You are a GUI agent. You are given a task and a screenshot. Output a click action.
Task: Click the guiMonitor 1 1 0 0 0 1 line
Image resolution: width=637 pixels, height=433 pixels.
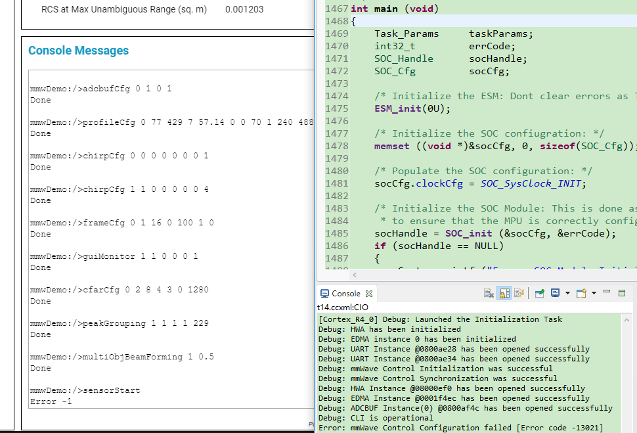point(114,256)
